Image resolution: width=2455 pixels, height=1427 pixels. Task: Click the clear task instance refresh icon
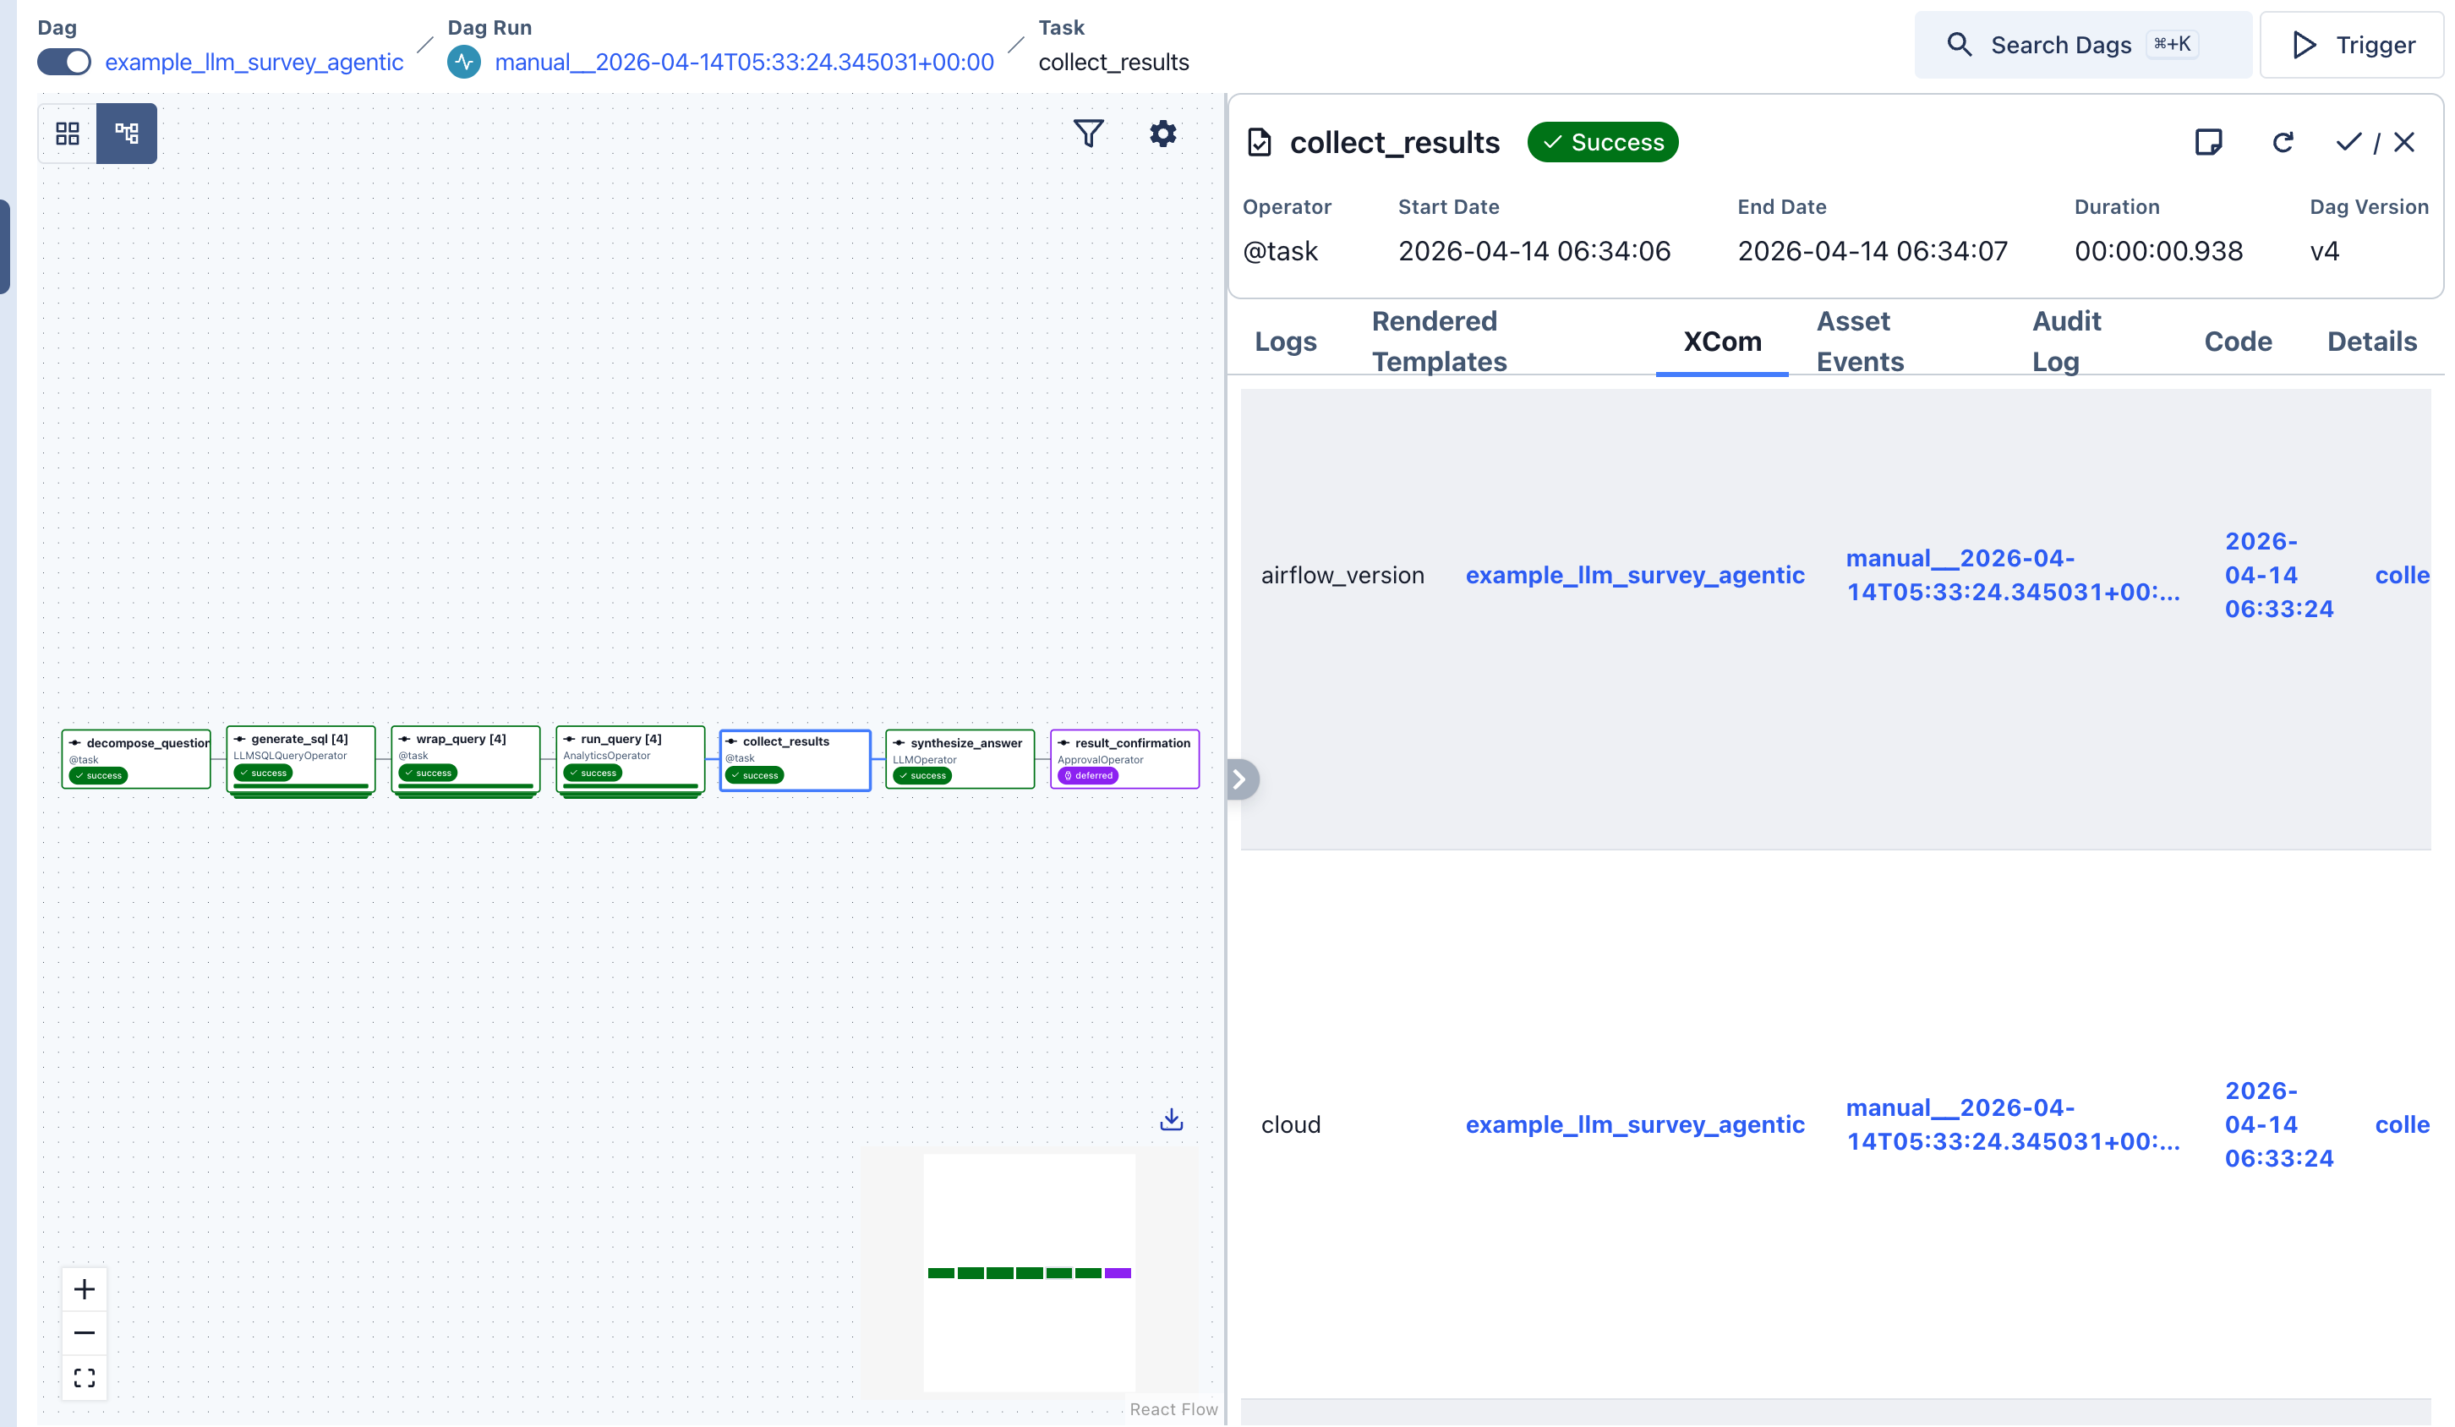2282,142
